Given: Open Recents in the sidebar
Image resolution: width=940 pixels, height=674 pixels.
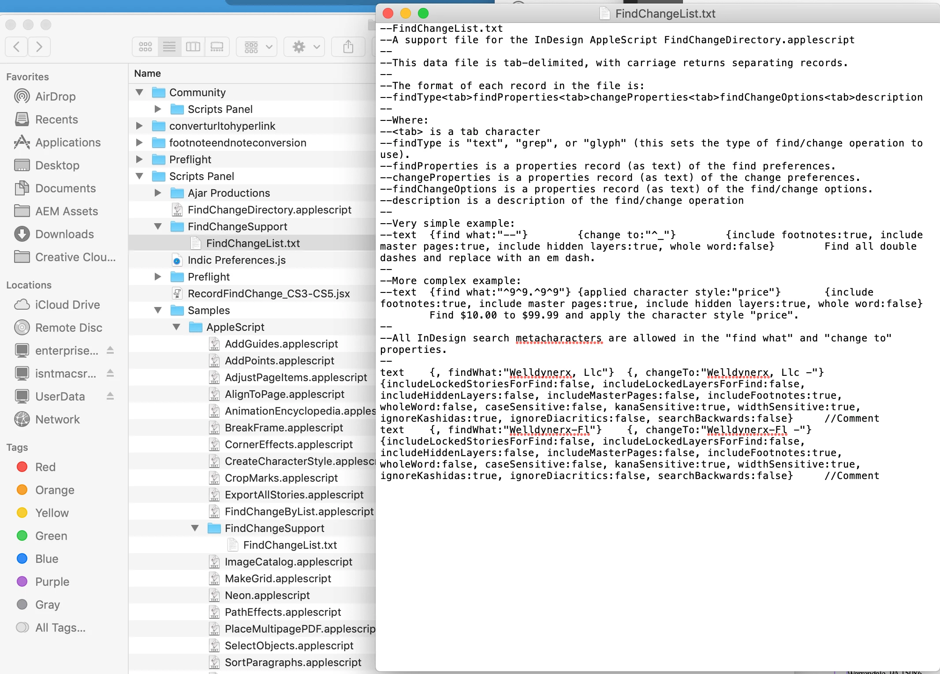Looking at the screenshot, I should click(46, 120).
